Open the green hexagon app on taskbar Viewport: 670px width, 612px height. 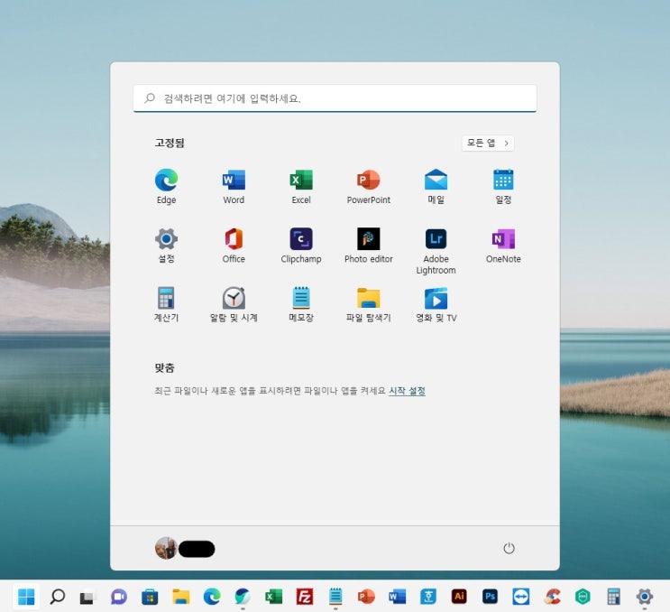583,596
